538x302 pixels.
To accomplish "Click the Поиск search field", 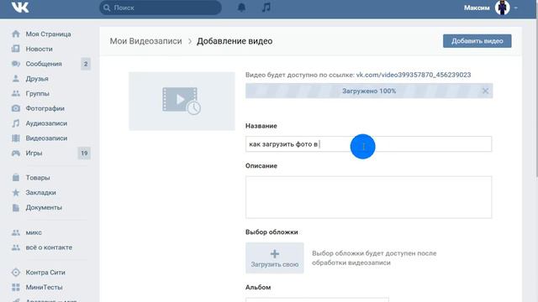I will (x=161, y=8).
